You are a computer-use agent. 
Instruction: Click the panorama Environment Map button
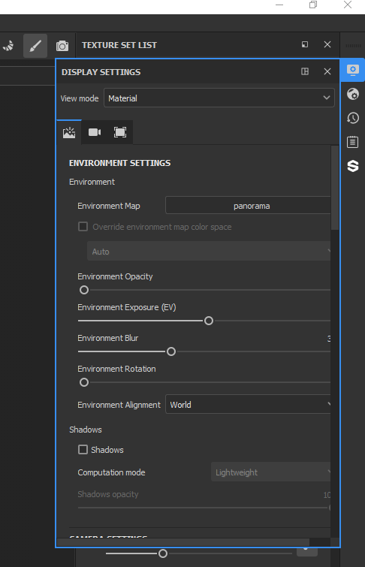click(248, 206)
